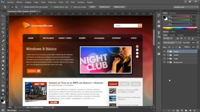
Task: Select the Crop tool
Action: click(3, 32)
